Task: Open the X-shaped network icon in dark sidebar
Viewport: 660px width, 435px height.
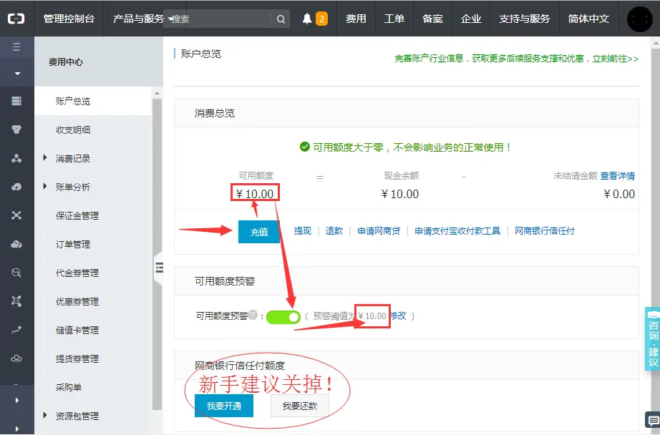Action: pos(16,215)
